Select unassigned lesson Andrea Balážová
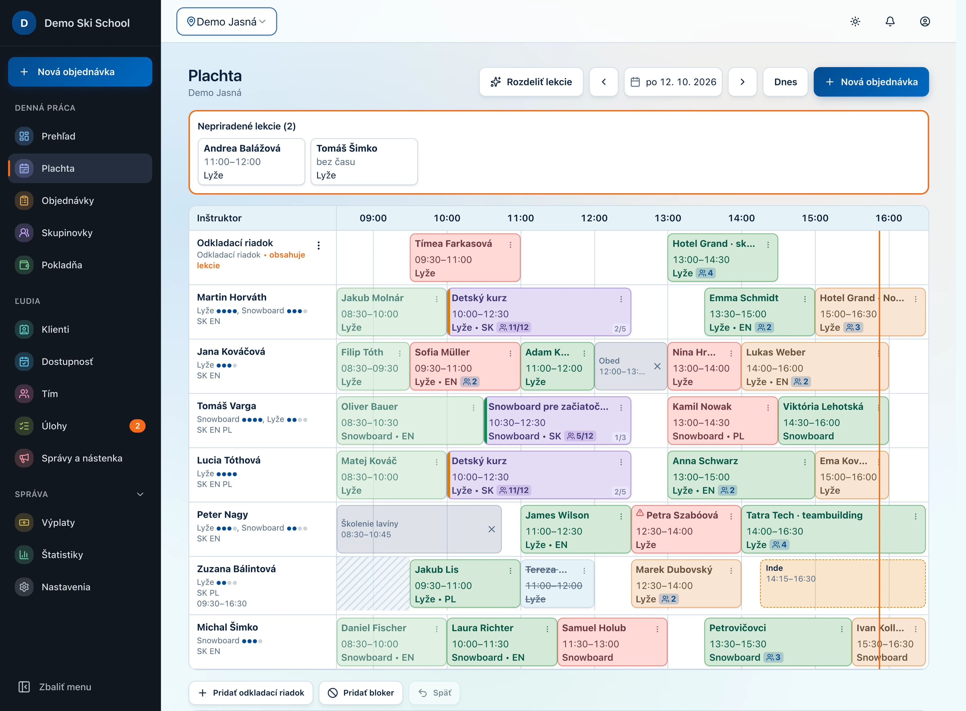Image resolution: width=966 pixels, height=711 pixels. point(251,162)
